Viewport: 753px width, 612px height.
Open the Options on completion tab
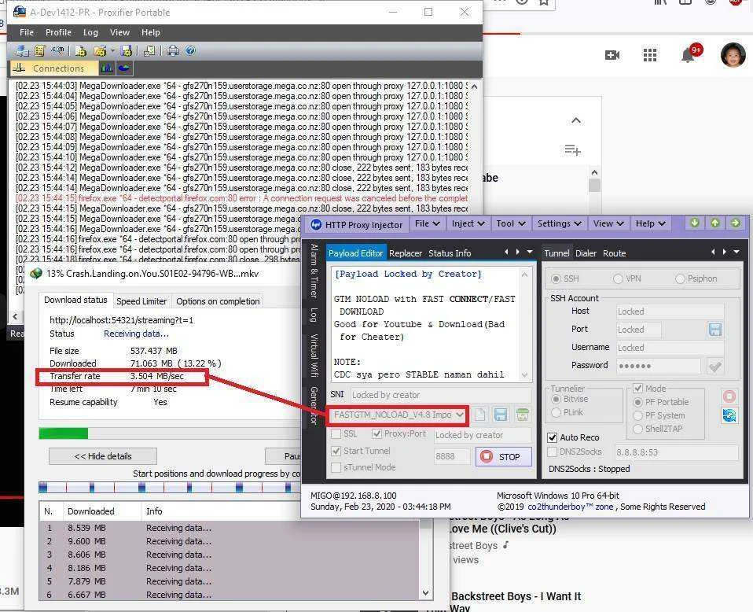218,301
